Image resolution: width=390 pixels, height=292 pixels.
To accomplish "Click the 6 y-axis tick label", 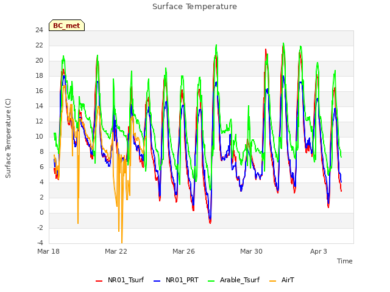I will click(x=41, y=167).
